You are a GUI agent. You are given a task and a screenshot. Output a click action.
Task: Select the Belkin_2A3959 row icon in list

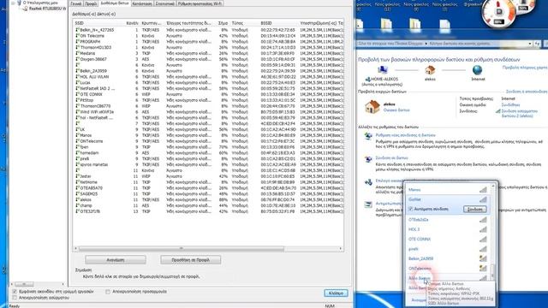(x=77, y=71)
